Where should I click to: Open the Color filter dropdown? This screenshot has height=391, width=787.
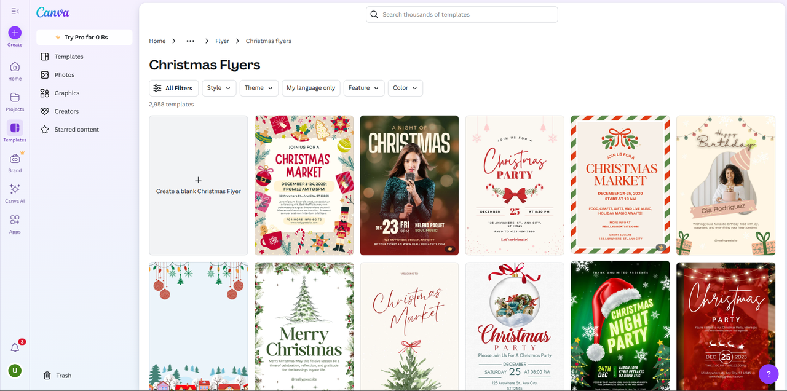[405, 88]
